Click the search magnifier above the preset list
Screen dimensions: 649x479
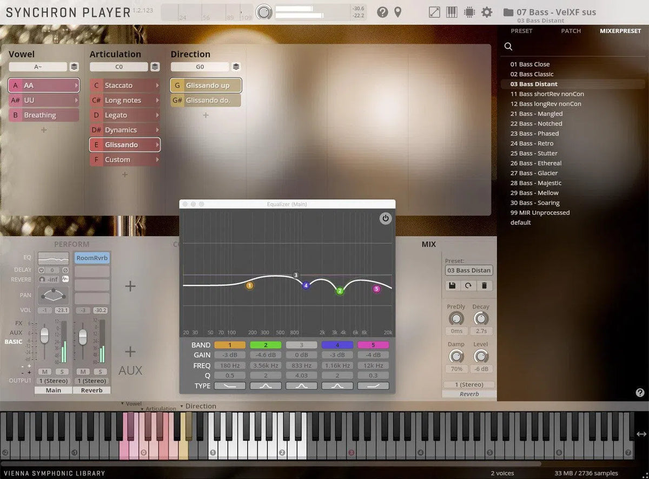click(x=507, y=47)
